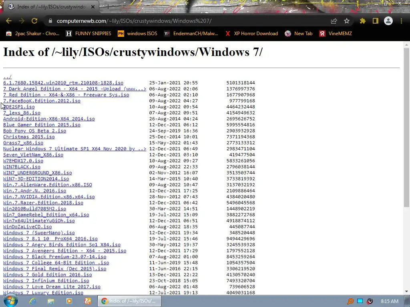Open the 7 Dark Angel Edition link
The width and height of the screenshot is (410, 307).
point(75,89)
